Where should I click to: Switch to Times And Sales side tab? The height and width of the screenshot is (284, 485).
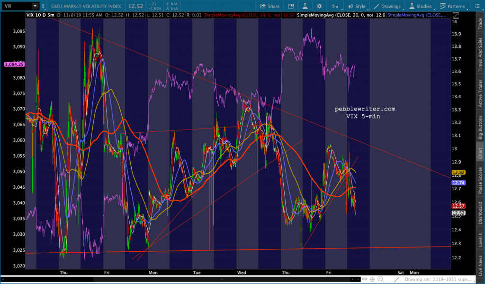pyautogui.click(x=480, y=54)
